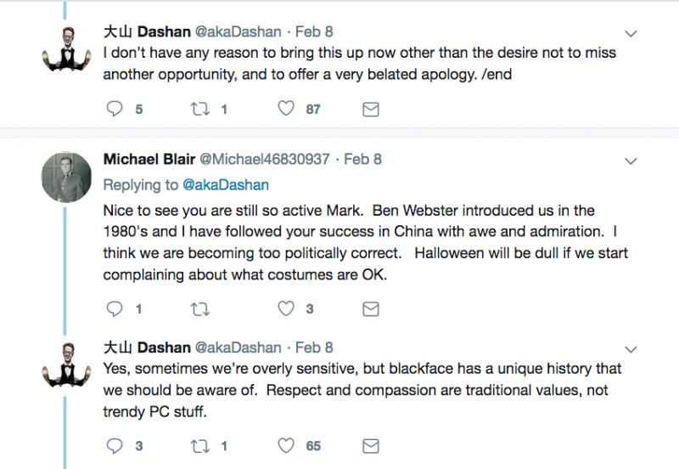The height and width of the screenshot is (469, 679).
Task: Send the apology tweet via direct message
Action: 371,109
